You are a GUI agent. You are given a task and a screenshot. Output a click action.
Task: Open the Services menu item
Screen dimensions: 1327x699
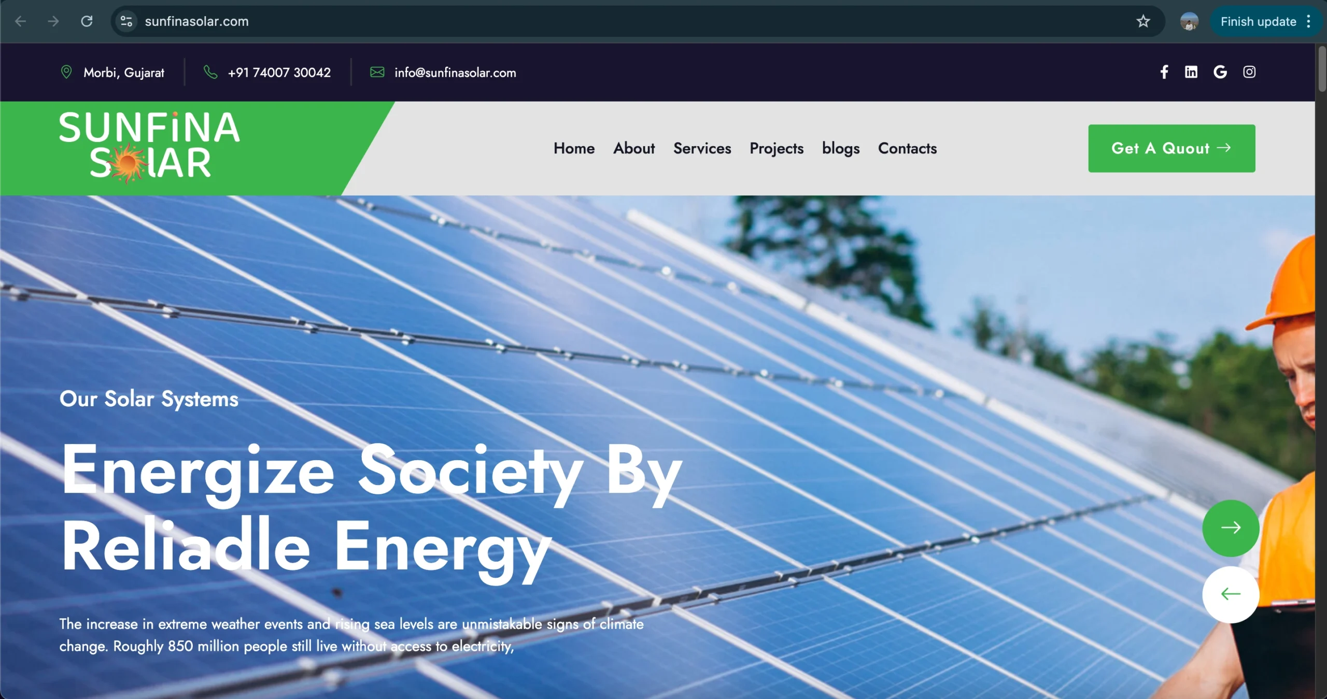pyautogui.click(x=702, y=148)
